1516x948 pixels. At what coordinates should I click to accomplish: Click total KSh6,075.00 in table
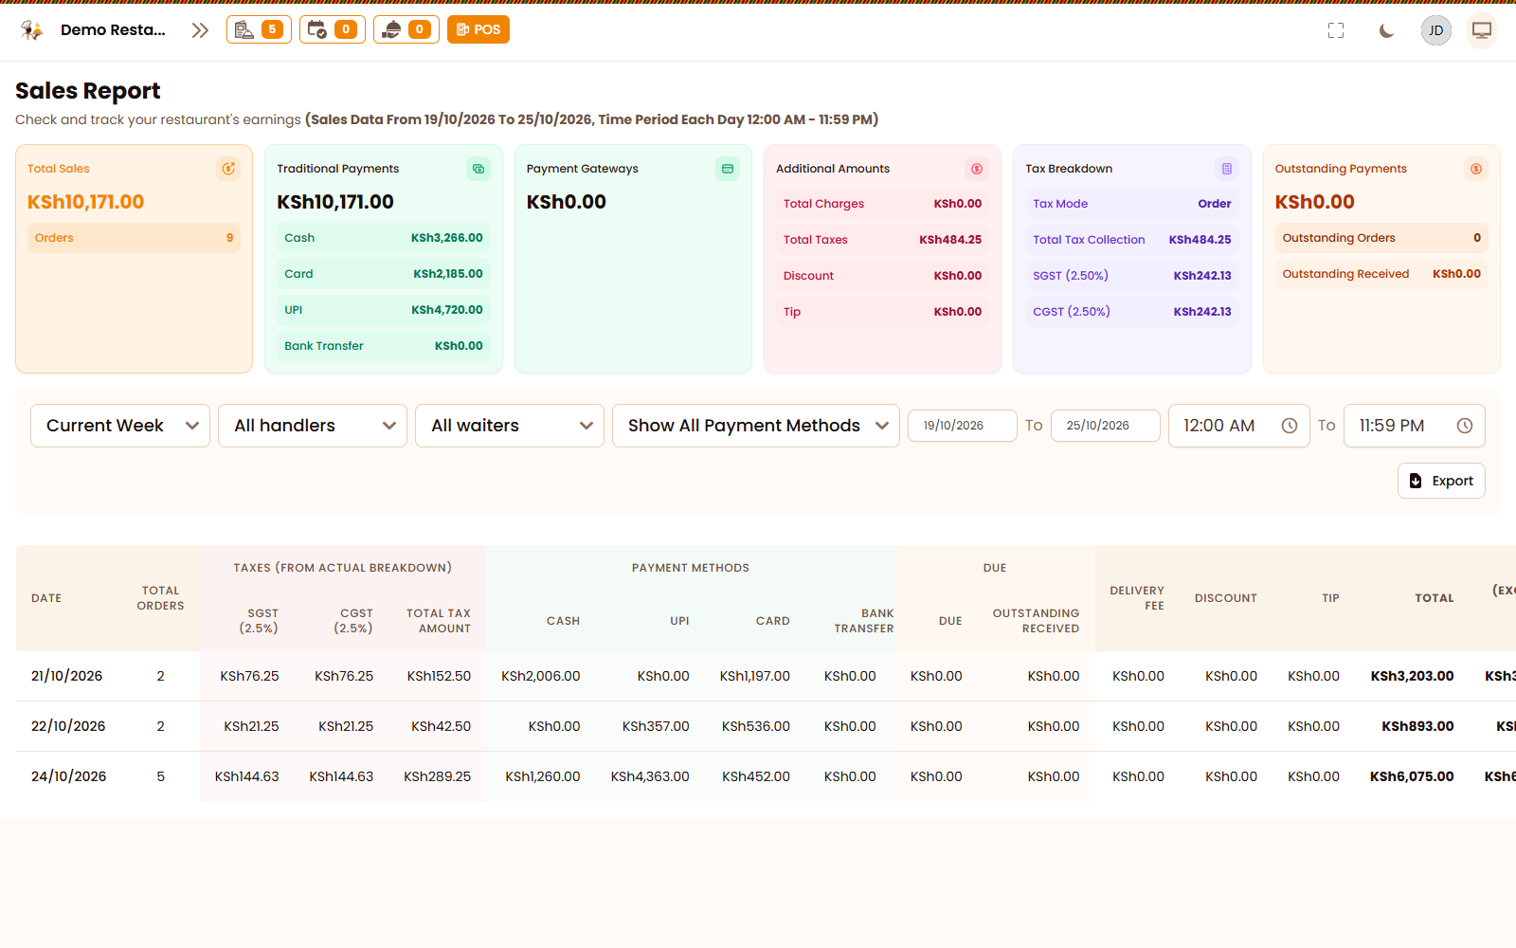click(1412, 776)
